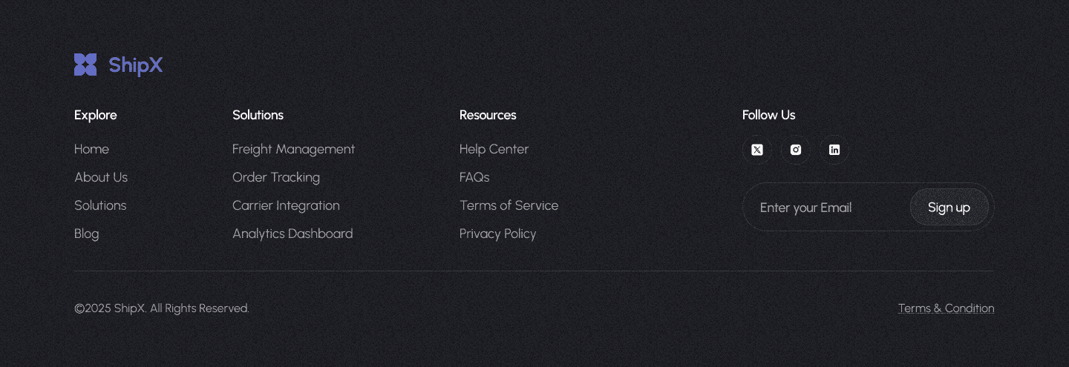Visit the Blog link
The width and height of the screenshot is (1069, 367).
[86, 234]
